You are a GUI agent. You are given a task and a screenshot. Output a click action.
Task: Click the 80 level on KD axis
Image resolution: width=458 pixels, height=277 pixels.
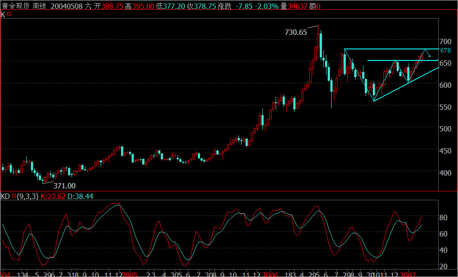click(x=443, y=217)
